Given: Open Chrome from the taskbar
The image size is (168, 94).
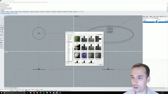Looking at the screenshot, I should tap(34, 93).
